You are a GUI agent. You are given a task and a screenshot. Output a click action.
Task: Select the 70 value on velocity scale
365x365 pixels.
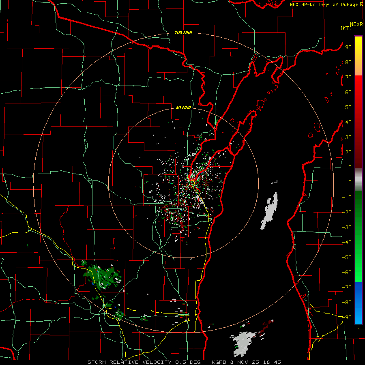[348, 77]
